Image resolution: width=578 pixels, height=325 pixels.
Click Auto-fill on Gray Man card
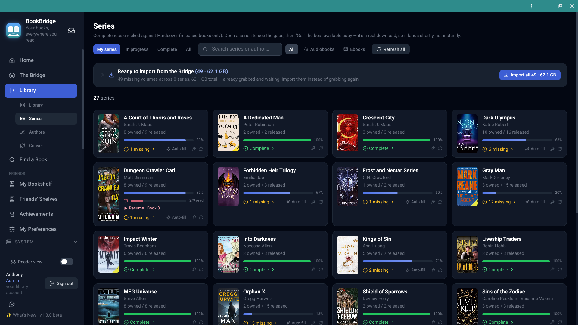tap(535, 202)
